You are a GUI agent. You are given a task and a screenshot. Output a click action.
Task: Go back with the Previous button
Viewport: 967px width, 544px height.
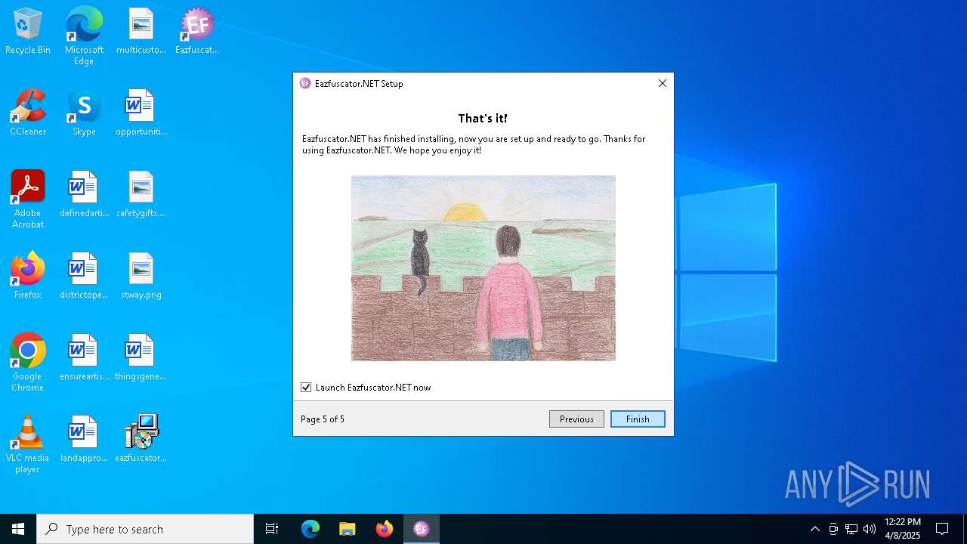click(576, 419)
